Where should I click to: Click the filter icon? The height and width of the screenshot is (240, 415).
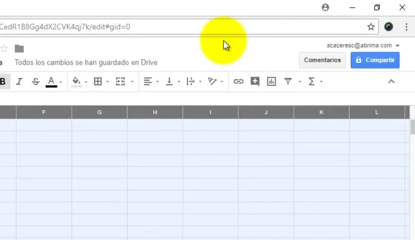(x=288, y=81)
